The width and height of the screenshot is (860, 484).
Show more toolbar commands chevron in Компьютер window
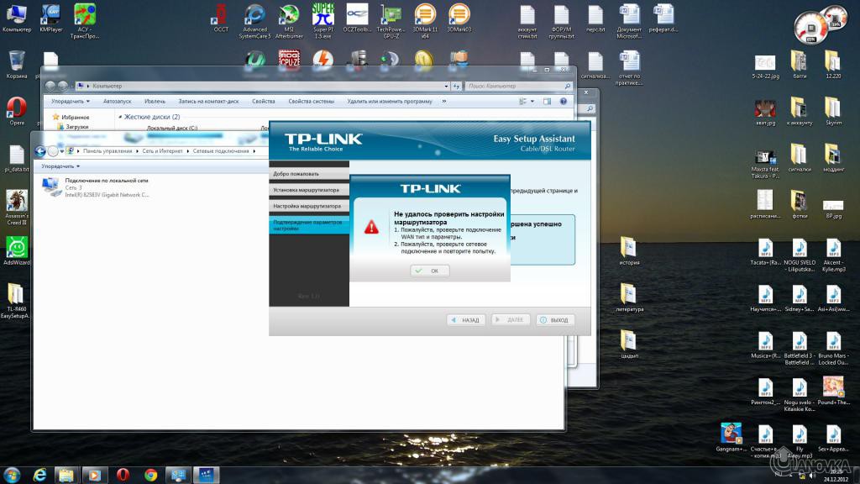(x=443, y=102)
